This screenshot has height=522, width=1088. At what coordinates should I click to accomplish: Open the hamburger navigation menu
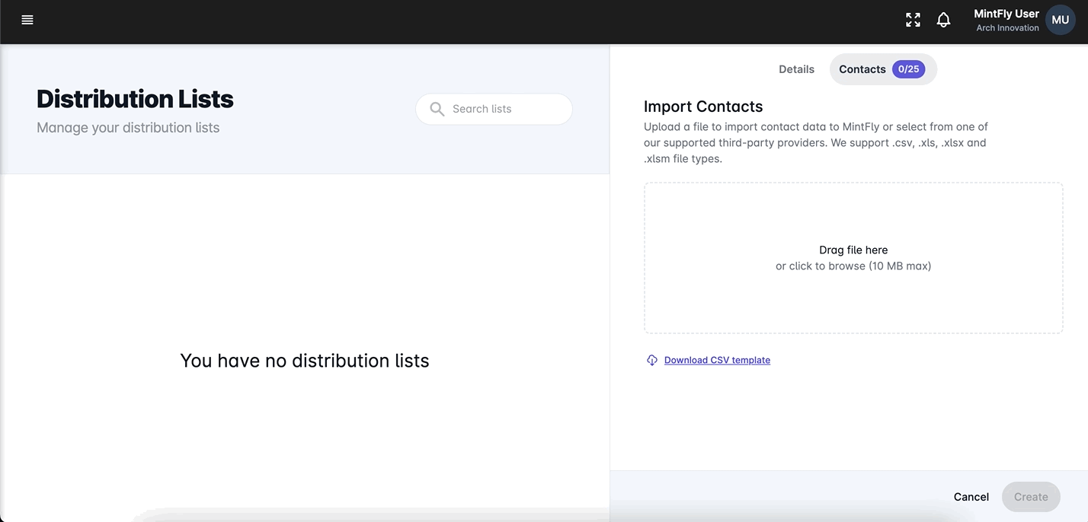27,20
